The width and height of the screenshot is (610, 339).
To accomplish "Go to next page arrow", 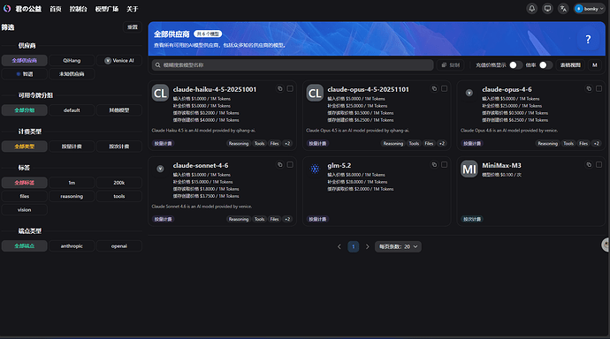I will pyautogui.click(x=367, y=246).
